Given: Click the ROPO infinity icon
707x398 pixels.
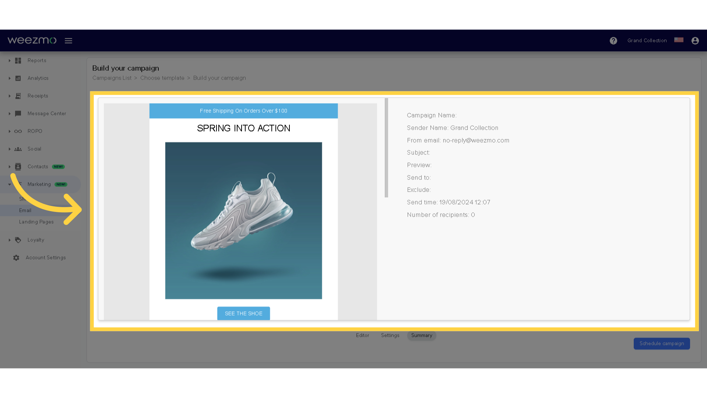Looking at the screenshot, I should pyautogui.click(x=18, y=131).
